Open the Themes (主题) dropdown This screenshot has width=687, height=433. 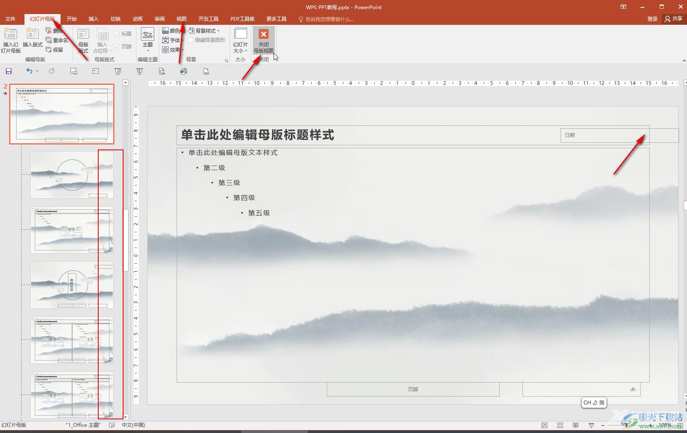click(x=148, y=40)
